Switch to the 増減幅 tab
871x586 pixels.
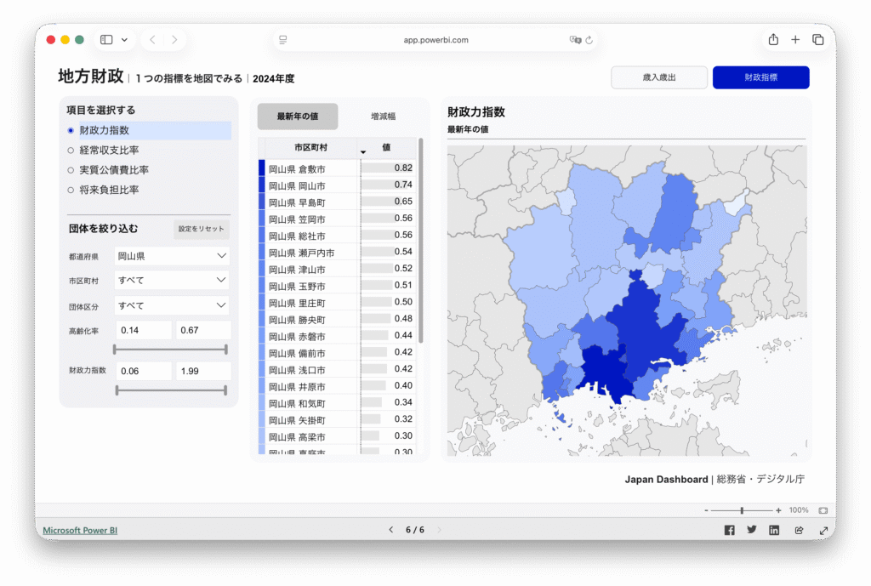click(384, 117)
